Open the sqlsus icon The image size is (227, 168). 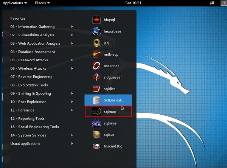96,135
